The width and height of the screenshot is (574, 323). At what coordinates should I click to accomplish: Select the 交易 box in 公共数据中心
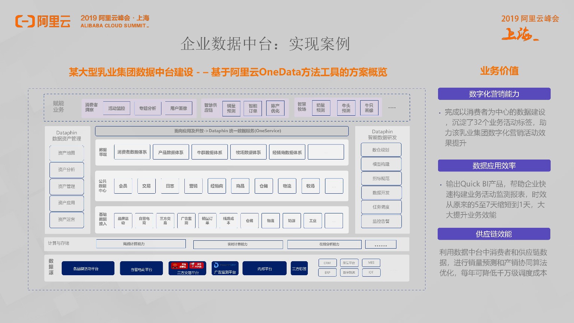pyautogui.click(x=146, y=186)
